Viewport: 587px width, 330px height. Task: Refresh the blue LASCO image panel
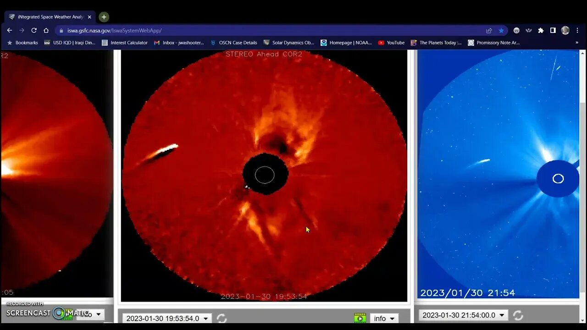(518, 315)
